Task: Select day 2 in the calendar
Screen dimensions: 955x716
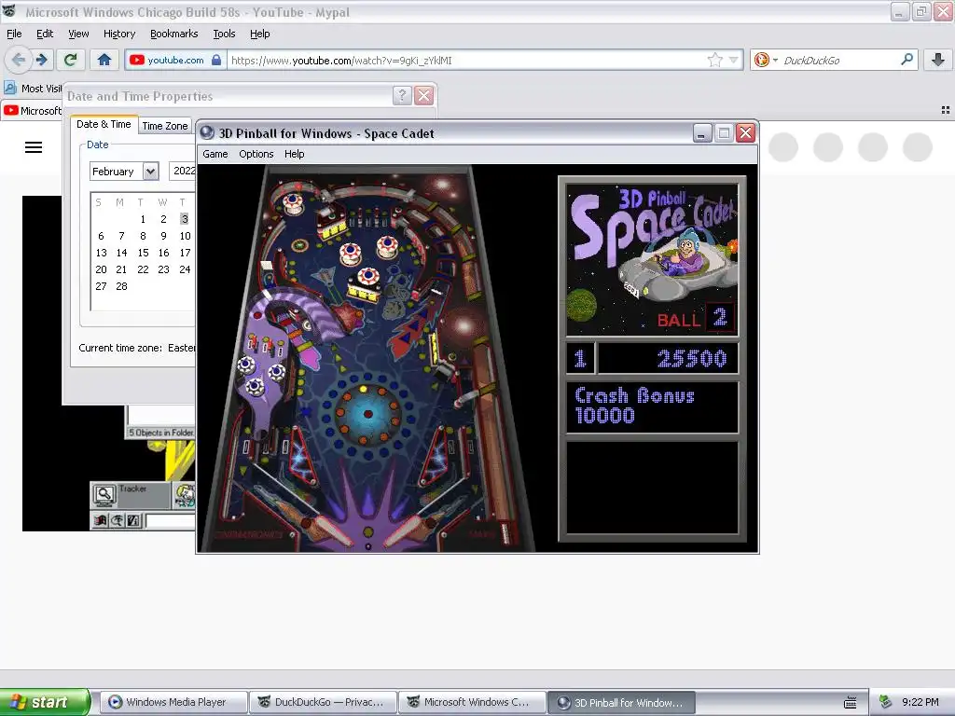Action: coord(163,219)
